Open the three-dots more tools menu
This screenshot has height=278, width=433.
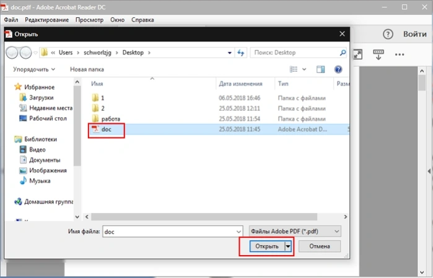pos(400,54)
